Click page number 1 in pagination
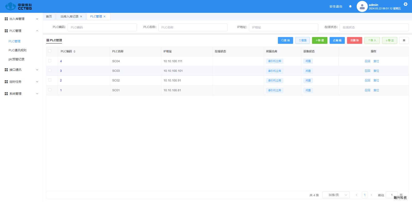Screen dimensions: 412x202 pyautogui.click(x=365, y=195)
